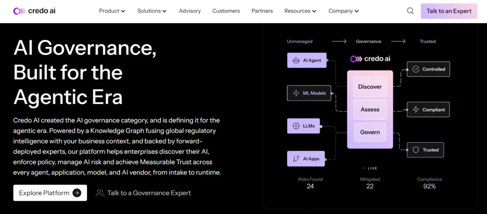
Task: Open the search magnifier icon
Action: click(410, 11)
